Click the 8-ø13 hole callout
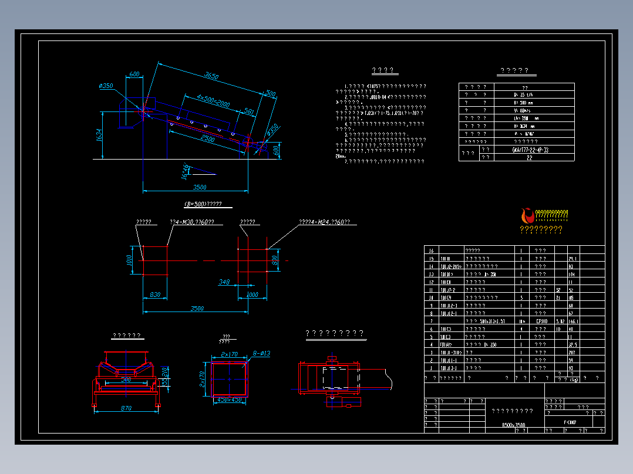 pos(261,353)
